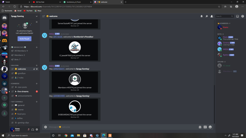Image resolution: width=246 pixels, height=138 pixels.
Task: Click the attach file plus button
Action: (x=46, y=127)
